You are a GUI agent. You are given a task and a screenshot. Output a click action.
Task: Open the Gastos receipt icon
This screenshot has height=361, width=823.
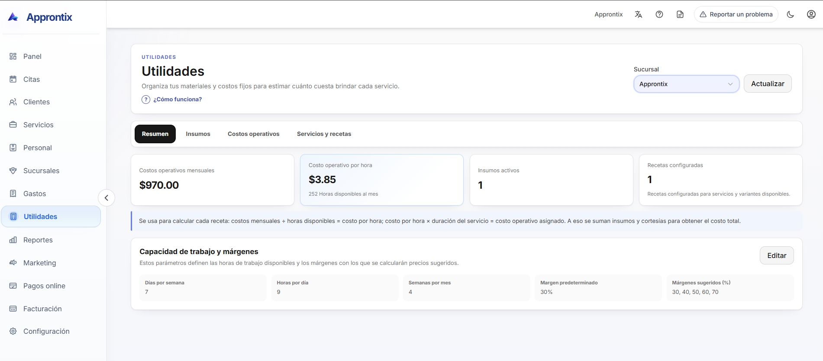click(13, 193)
